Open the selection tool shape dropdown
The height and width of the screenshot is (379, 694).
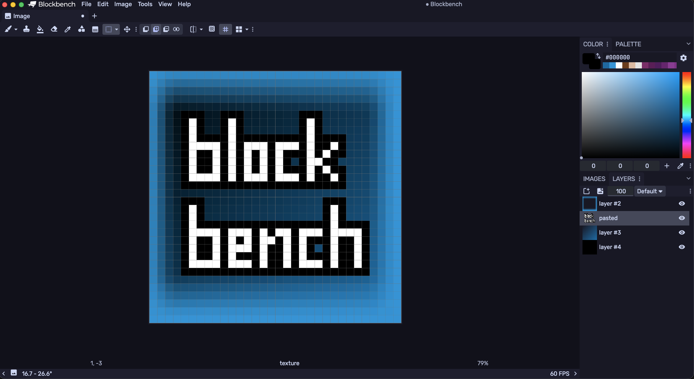pos(117,29)
